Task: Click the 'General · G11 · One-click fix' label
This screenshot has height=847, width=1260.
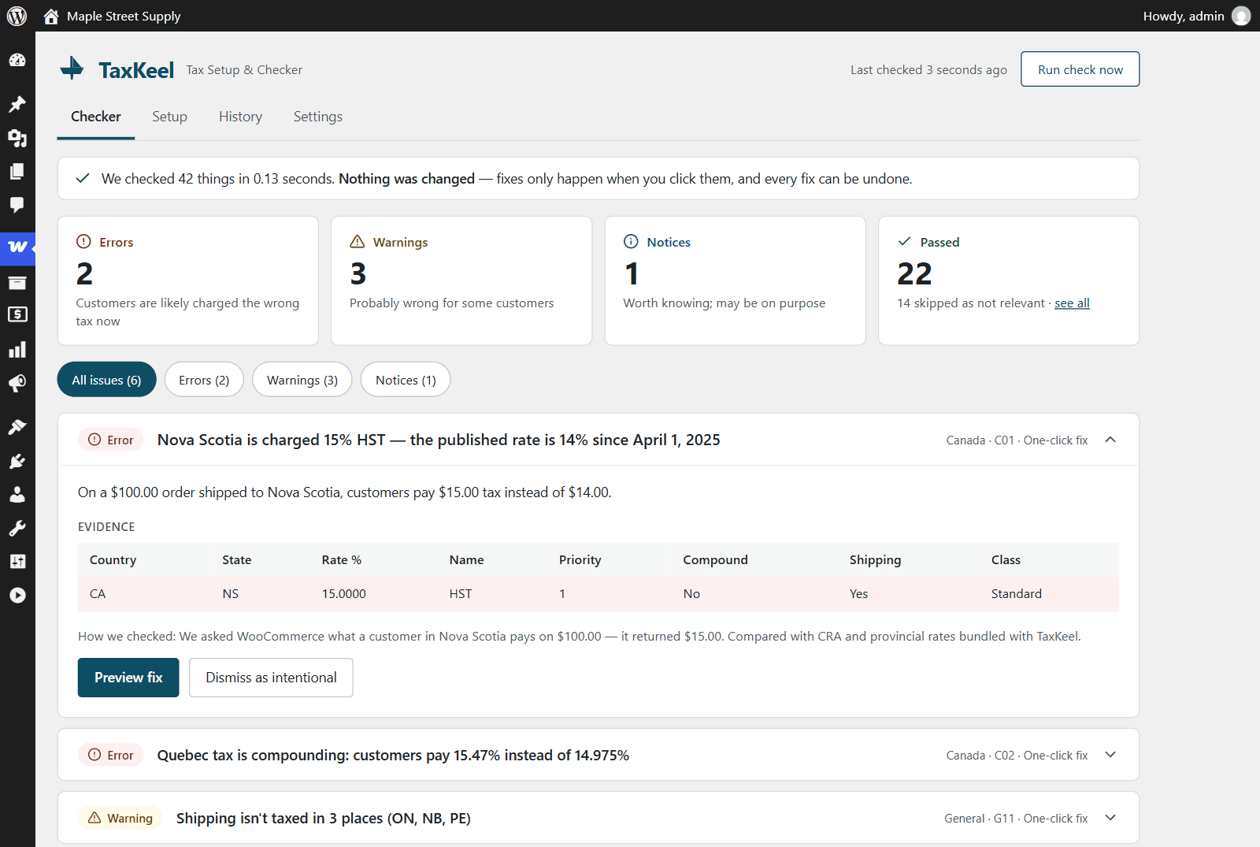Action: 1016,819
